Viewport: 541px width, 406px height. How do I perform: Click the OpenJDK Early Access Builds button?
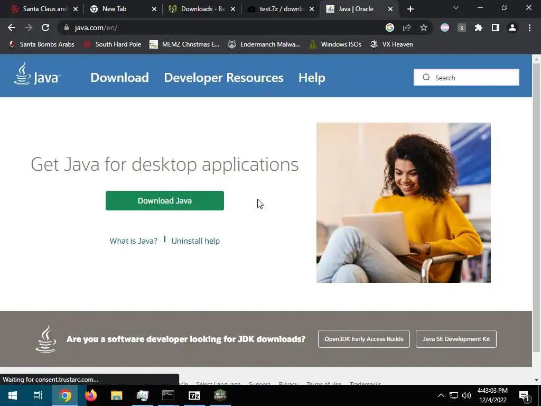tap(364, 339)
